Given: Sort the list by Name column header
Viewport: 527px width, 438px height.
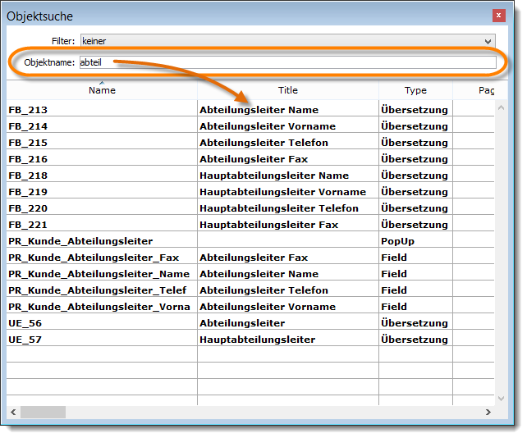Looking at the screenshot, I should pos(102,90).
